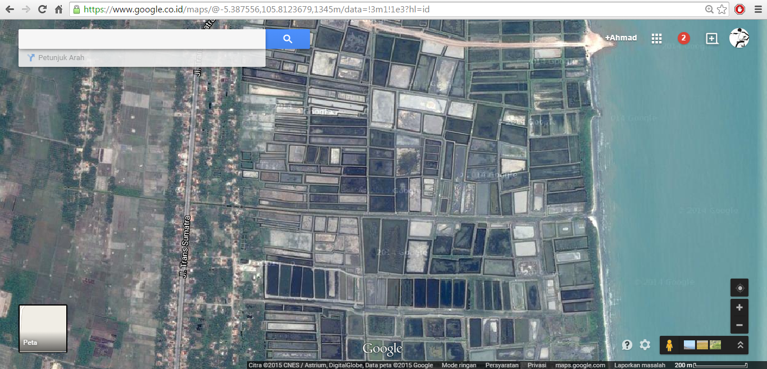The height and width of the screenshot is (369, 767).
Task: Click the Citra ©2015 CNES / Astrium attribution
Action: click(x=341, y=365)
